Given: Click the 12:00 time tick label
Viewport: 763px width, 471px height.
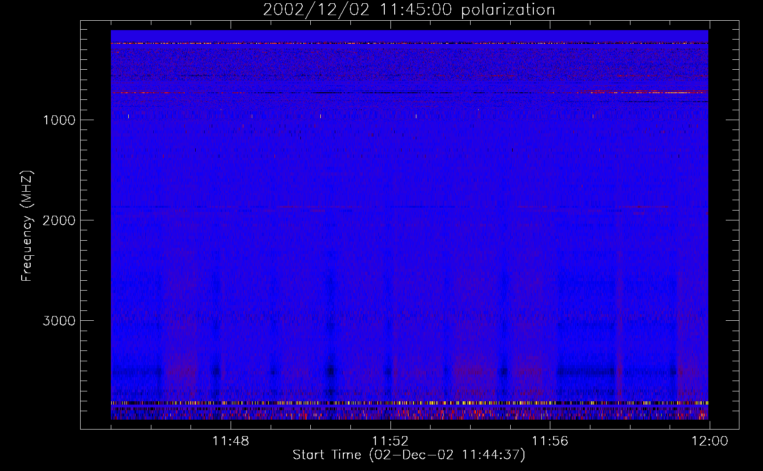Looking at the screenshot, I should (710, 441).
